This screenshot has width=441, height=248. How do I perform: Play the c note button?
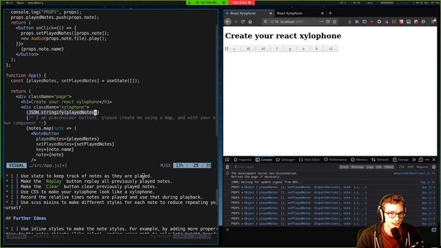click(234, 49)
